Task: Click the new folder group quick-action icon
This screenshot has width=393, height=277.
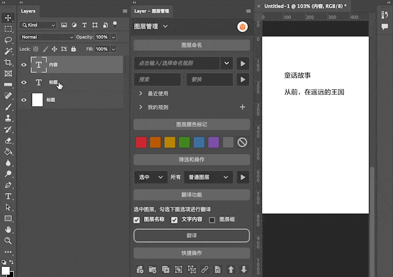Action: tap(153, 270)
